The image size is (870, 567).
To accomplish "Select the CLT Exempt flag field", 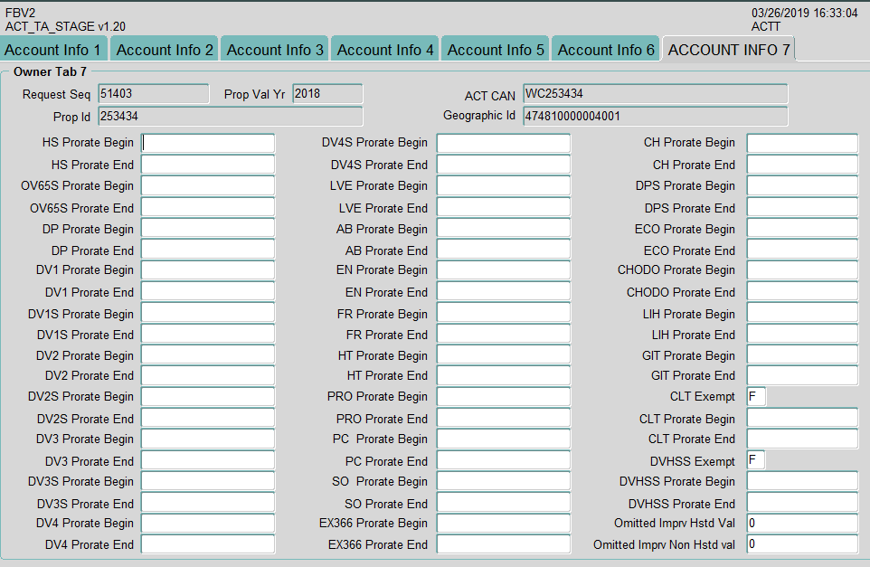I will point(756,397).
